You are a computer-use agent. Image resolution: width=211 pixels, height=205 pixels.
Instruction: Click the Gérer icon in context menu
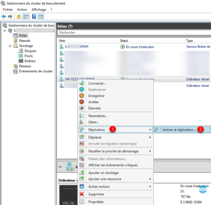pos(82,122)
